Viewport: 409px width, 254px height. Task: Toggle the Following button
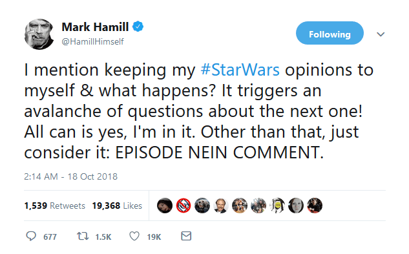point(330,33)
